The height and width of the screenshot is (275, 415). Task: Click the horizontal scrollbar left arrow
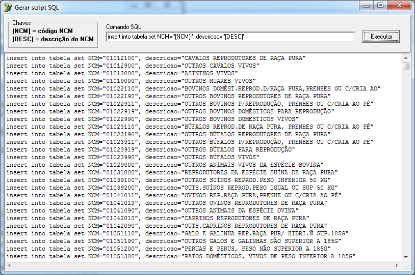coord(9,265)
